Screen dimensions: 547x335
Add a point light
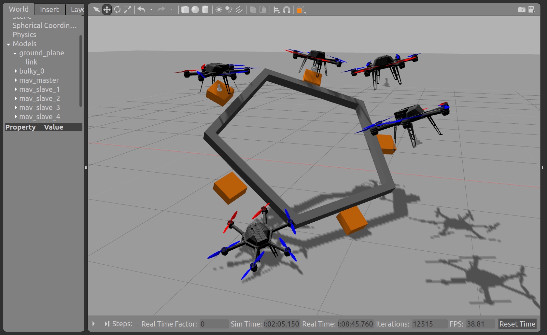click(219, 10)
